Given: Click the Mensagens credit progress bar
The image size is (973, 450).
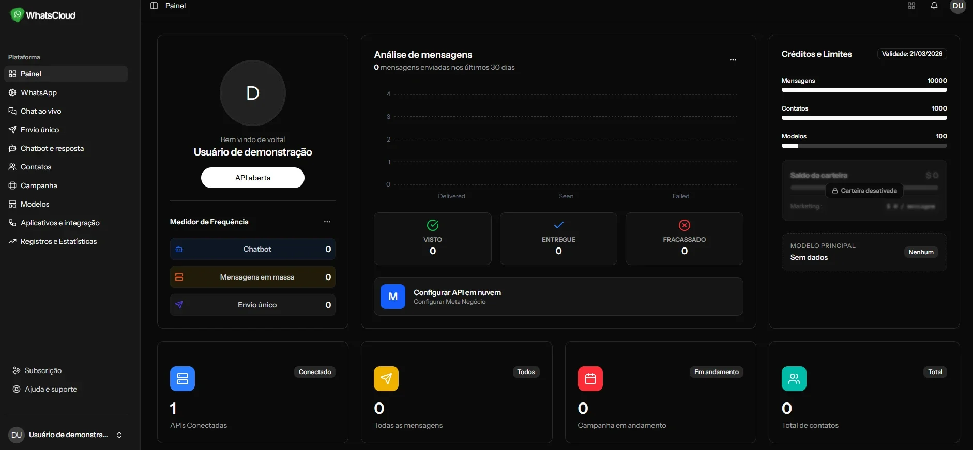Looking at the screenshot, I should pos(864,90).
